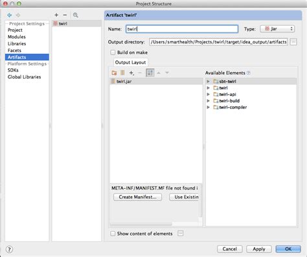Remove selected artifact with minus icon
The image size is (307, 257).
(65, 15)
